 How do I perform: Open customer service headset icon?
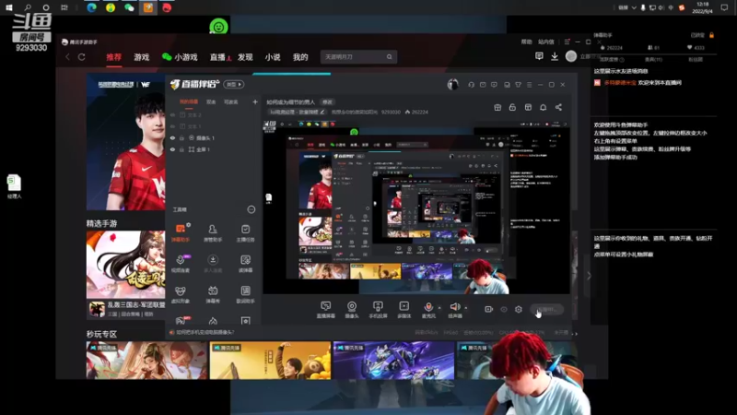coord(471,85)
